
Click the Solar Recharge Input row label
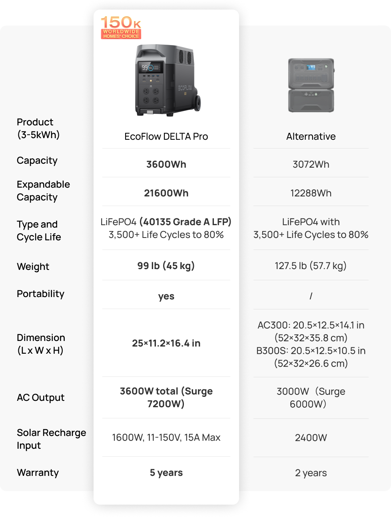click(x=51, y=439)
